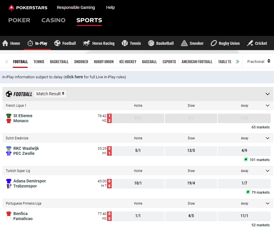Viewport: 274px width, 229px height.
Task: Bet the draw at 19/4
Action: click(x=191, y=183)
